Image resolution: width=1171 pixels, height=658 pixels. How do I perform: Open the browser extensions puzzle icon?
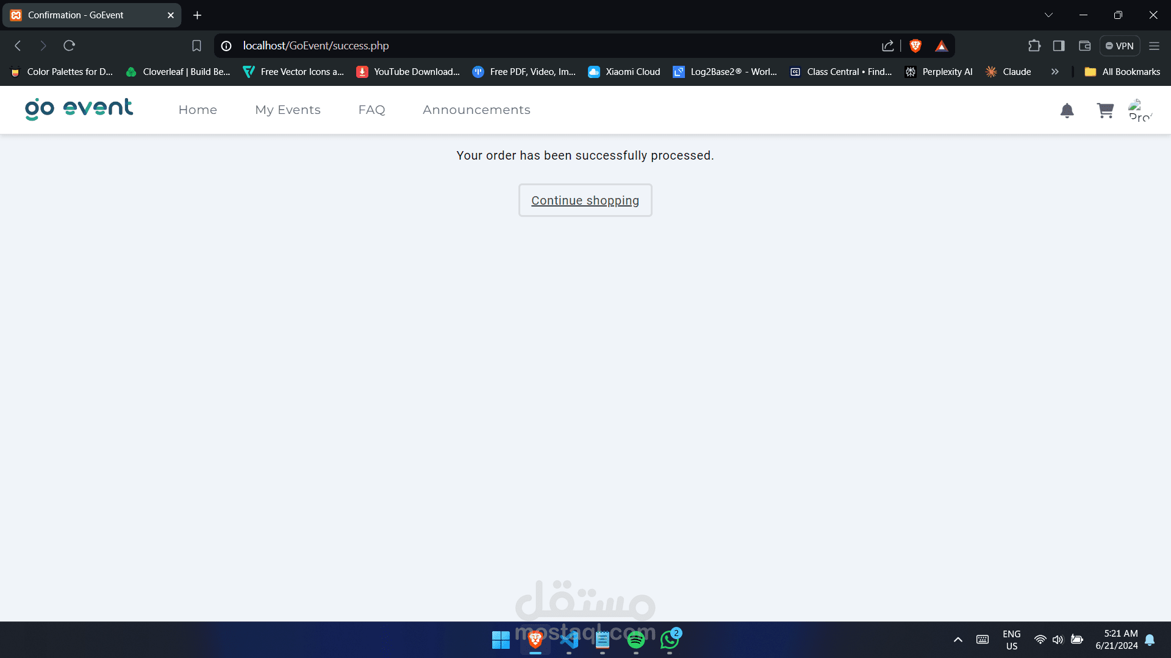[x=1034, y=46]
